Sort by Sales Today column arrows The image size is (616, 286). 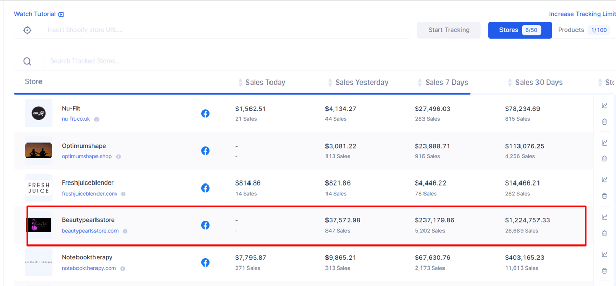240,83
